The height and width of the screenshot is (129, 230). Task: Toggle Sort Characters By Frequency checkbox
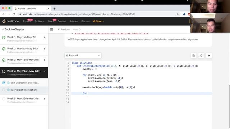[4, 83]
